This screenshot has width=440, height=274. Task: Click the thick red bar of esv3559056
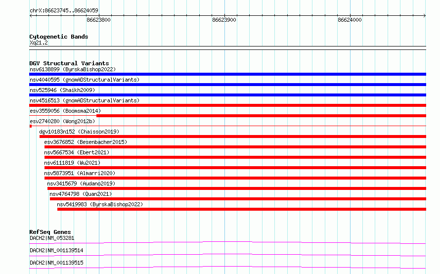click(261, 116)
